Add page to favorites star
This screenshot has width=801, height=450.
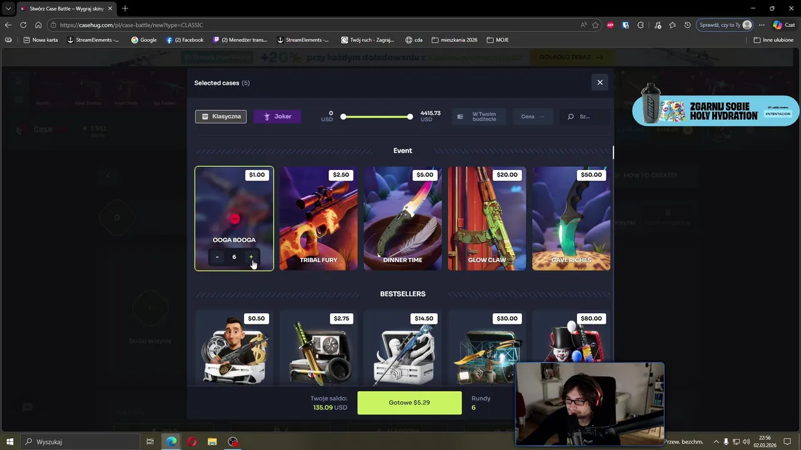[595, 25]
